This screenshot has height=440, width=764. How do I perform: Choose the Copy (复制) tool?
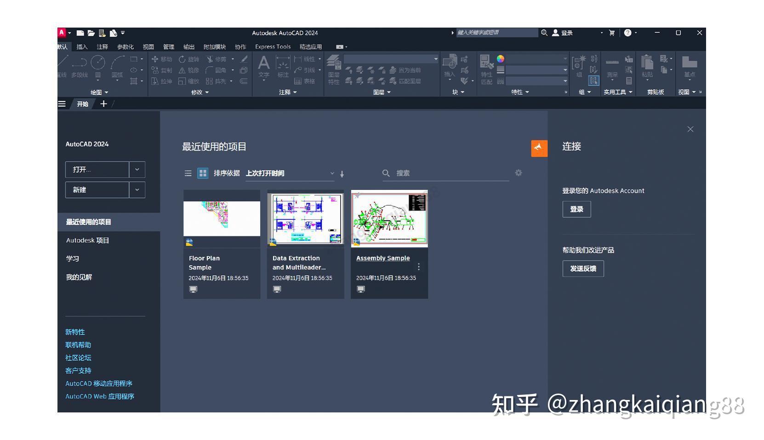pos(161,70)
